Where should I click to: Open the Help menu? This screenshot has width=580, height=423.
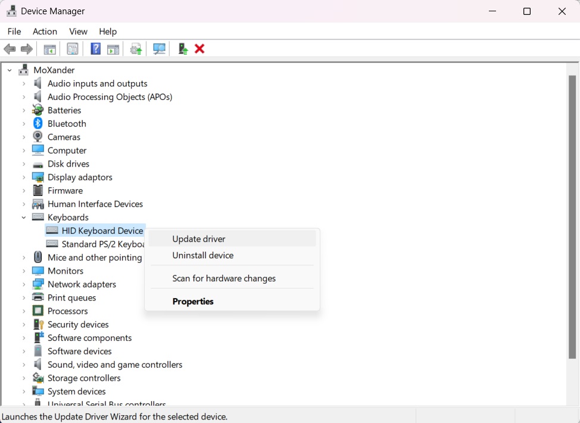108,32
